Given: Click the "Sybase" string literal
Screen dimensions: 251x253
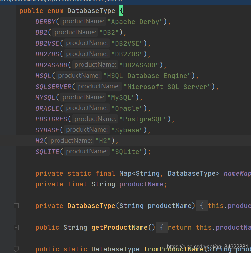Looking at the screenshot, I should pos(127,130).
